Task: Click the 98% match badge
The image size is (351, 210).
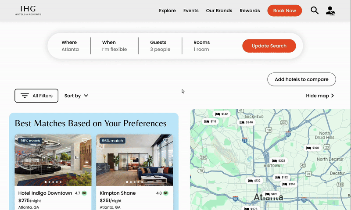Action: pyautogui.click(x=30, y=141)
